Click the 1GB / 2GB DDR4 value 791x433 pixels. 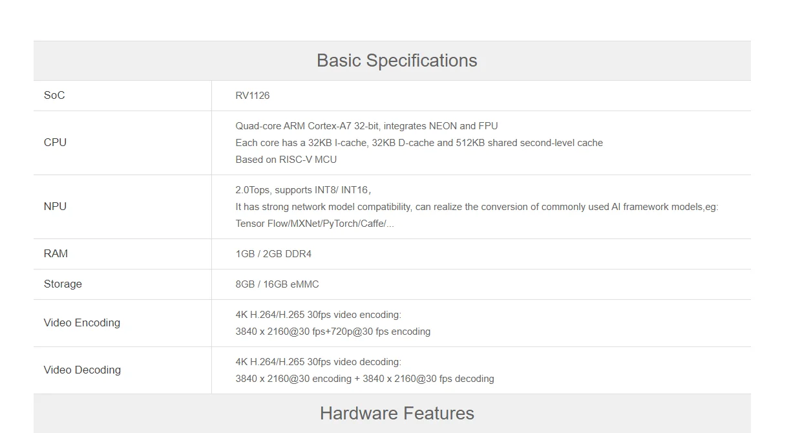[273, 254]
